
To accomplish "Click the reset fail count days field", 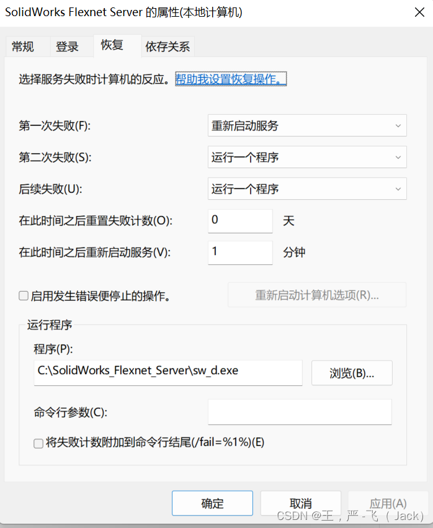I will click(240, 221).
